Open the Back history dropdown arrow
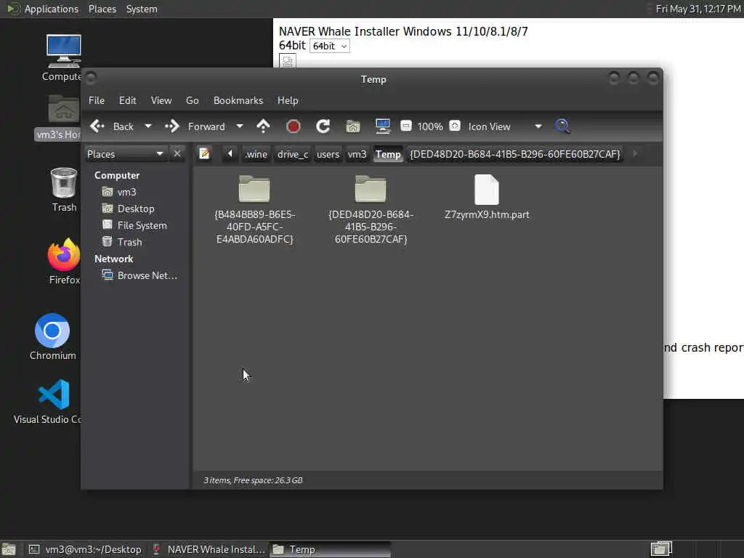 (148, 126)
